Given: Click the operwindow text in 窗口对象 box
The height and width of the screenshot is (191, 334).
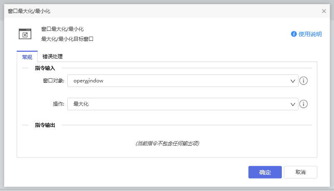Looking at the screenshot, I should 88,81.
